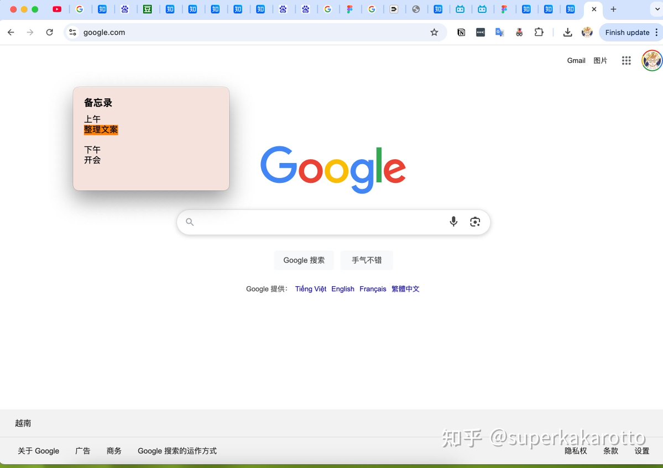Click the 越南 region label
The width and height of the screenshot is (663, 468).
click(x=23, y=423)
